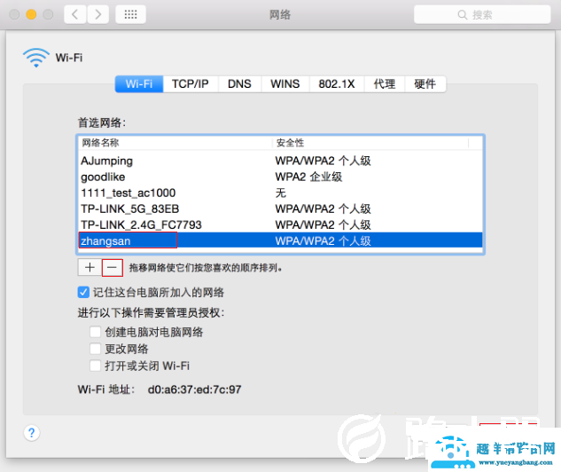This screenshot has height=472, width=561.
Task: Open the 硬件 tab
Action: 425,83
